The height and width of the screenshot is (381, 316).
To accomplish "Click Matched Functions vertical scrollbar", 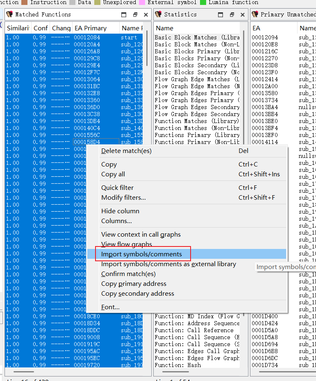I will (147, 48).
